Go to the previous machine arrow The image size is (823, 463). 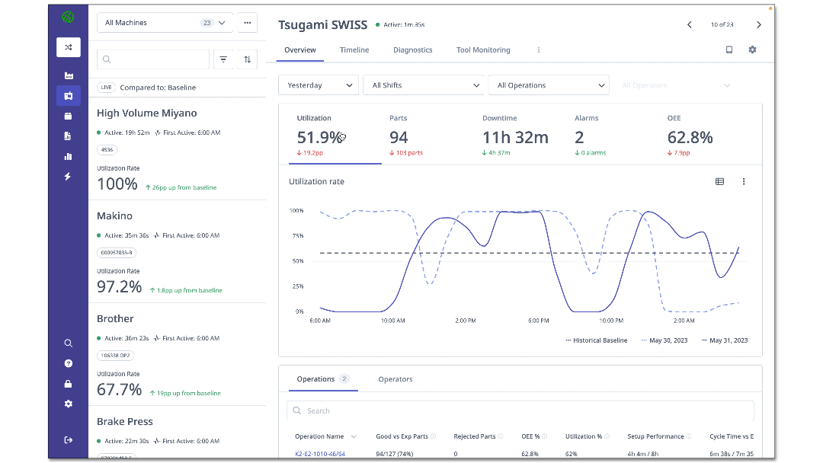[690, 24]
